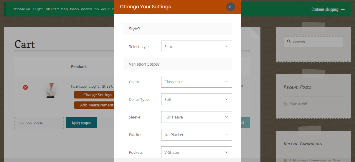Open the Collar Type dropdown
The image size is (355, 162).
point(197,99)
